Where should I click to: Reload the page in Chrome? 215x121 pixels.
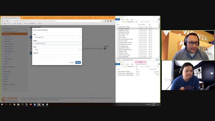tap(8, 21)
